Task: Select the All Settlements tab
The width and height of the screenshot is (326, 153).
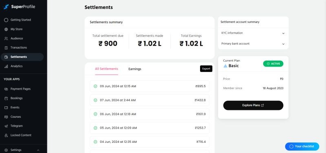Action: (106, 69)
